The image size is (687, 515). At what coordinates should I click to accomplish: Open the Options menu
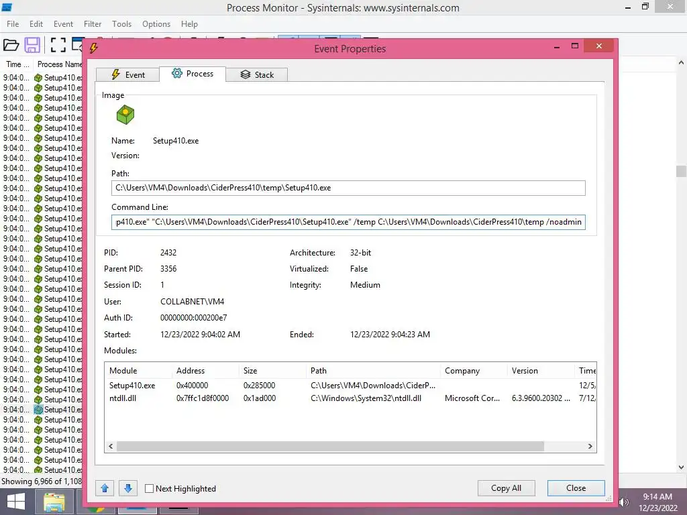156,24
